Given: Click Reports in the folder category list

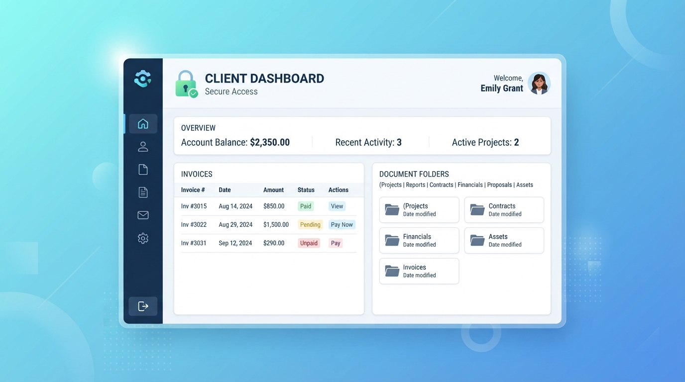Looking at the screenshot, I should tap(416, 185).
